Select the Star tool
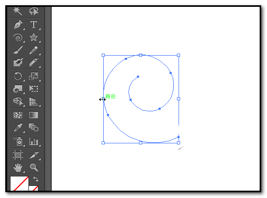 [34, 37]
